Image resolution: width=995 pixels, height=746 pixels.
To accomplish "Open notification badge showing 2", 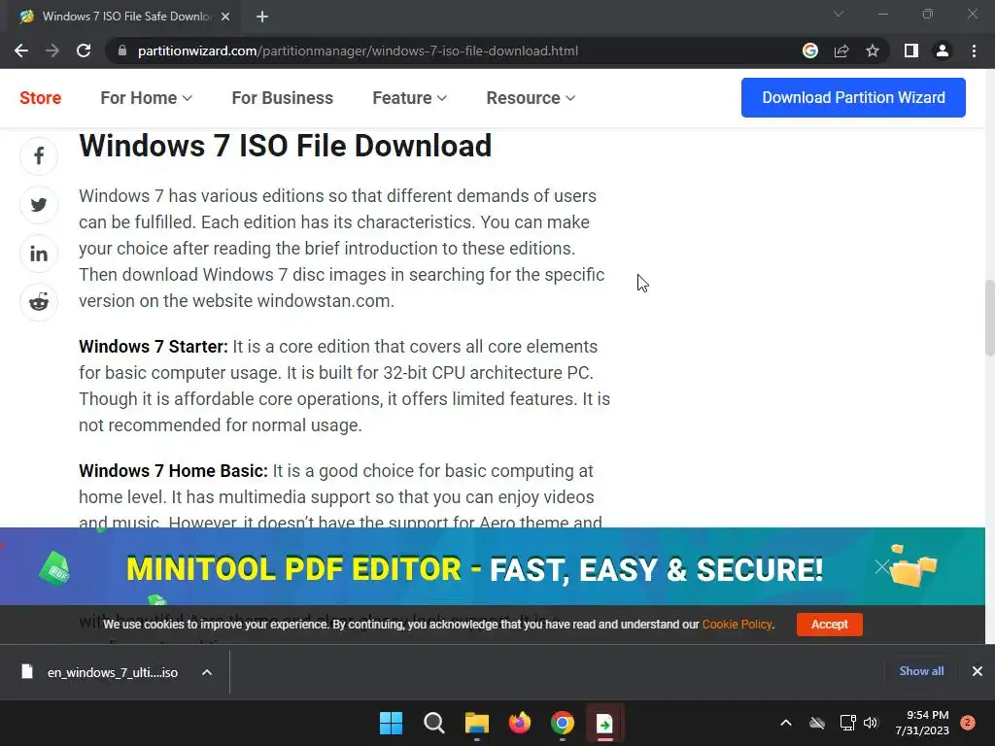I will pyautogui.click(x=968, y=723).
